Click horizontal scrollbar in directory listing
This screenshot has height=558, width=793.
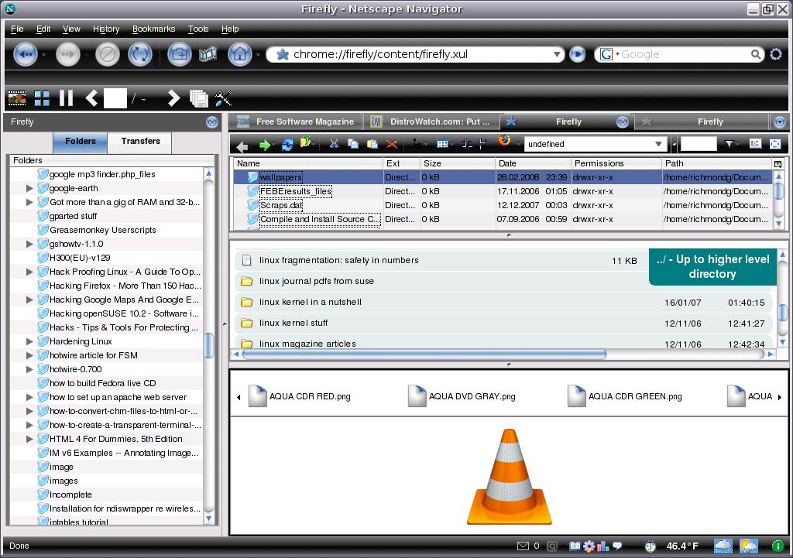pyautogui.click(x=424, y=354)
